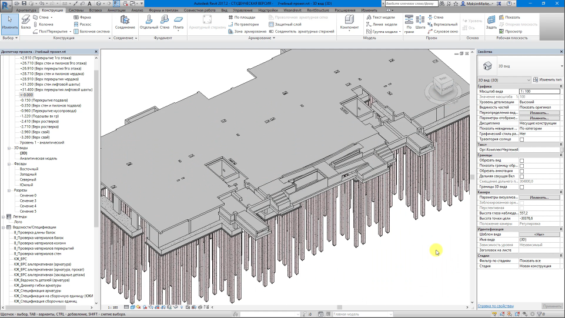
Task: Click the Задать work plane tool
Action: click(x=491, y=22)
